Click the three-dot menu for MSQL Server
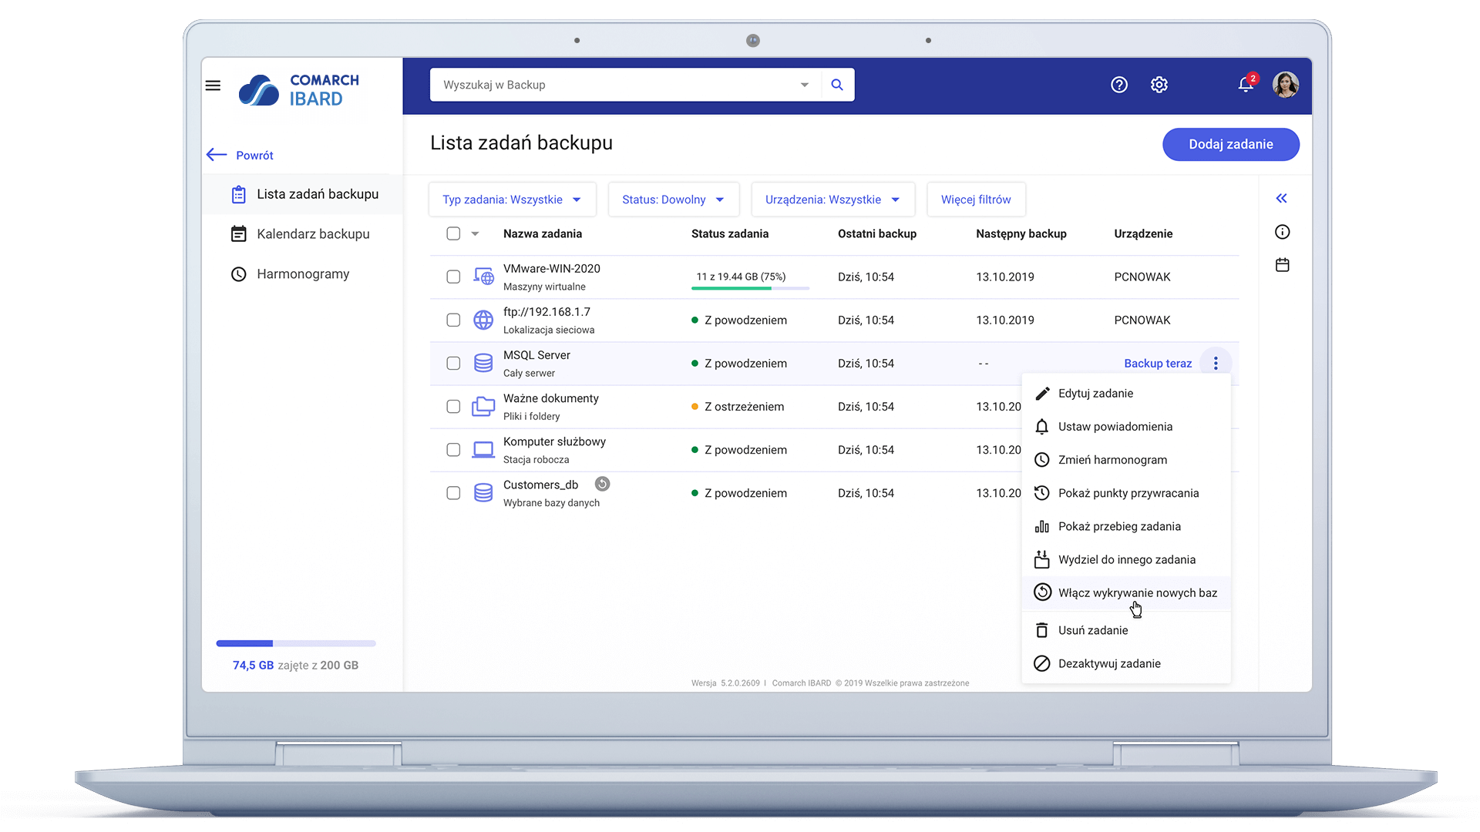Viewport: 1480px width, 832px height. 1216,364
